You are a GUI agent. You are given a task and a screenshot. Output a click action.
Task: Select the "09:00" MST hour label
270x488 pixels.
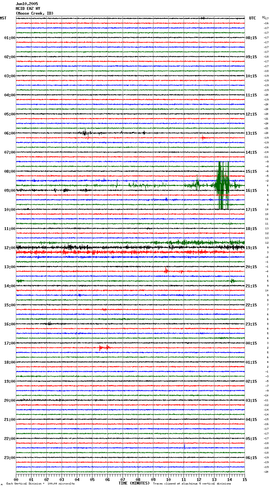click(10, 191)
